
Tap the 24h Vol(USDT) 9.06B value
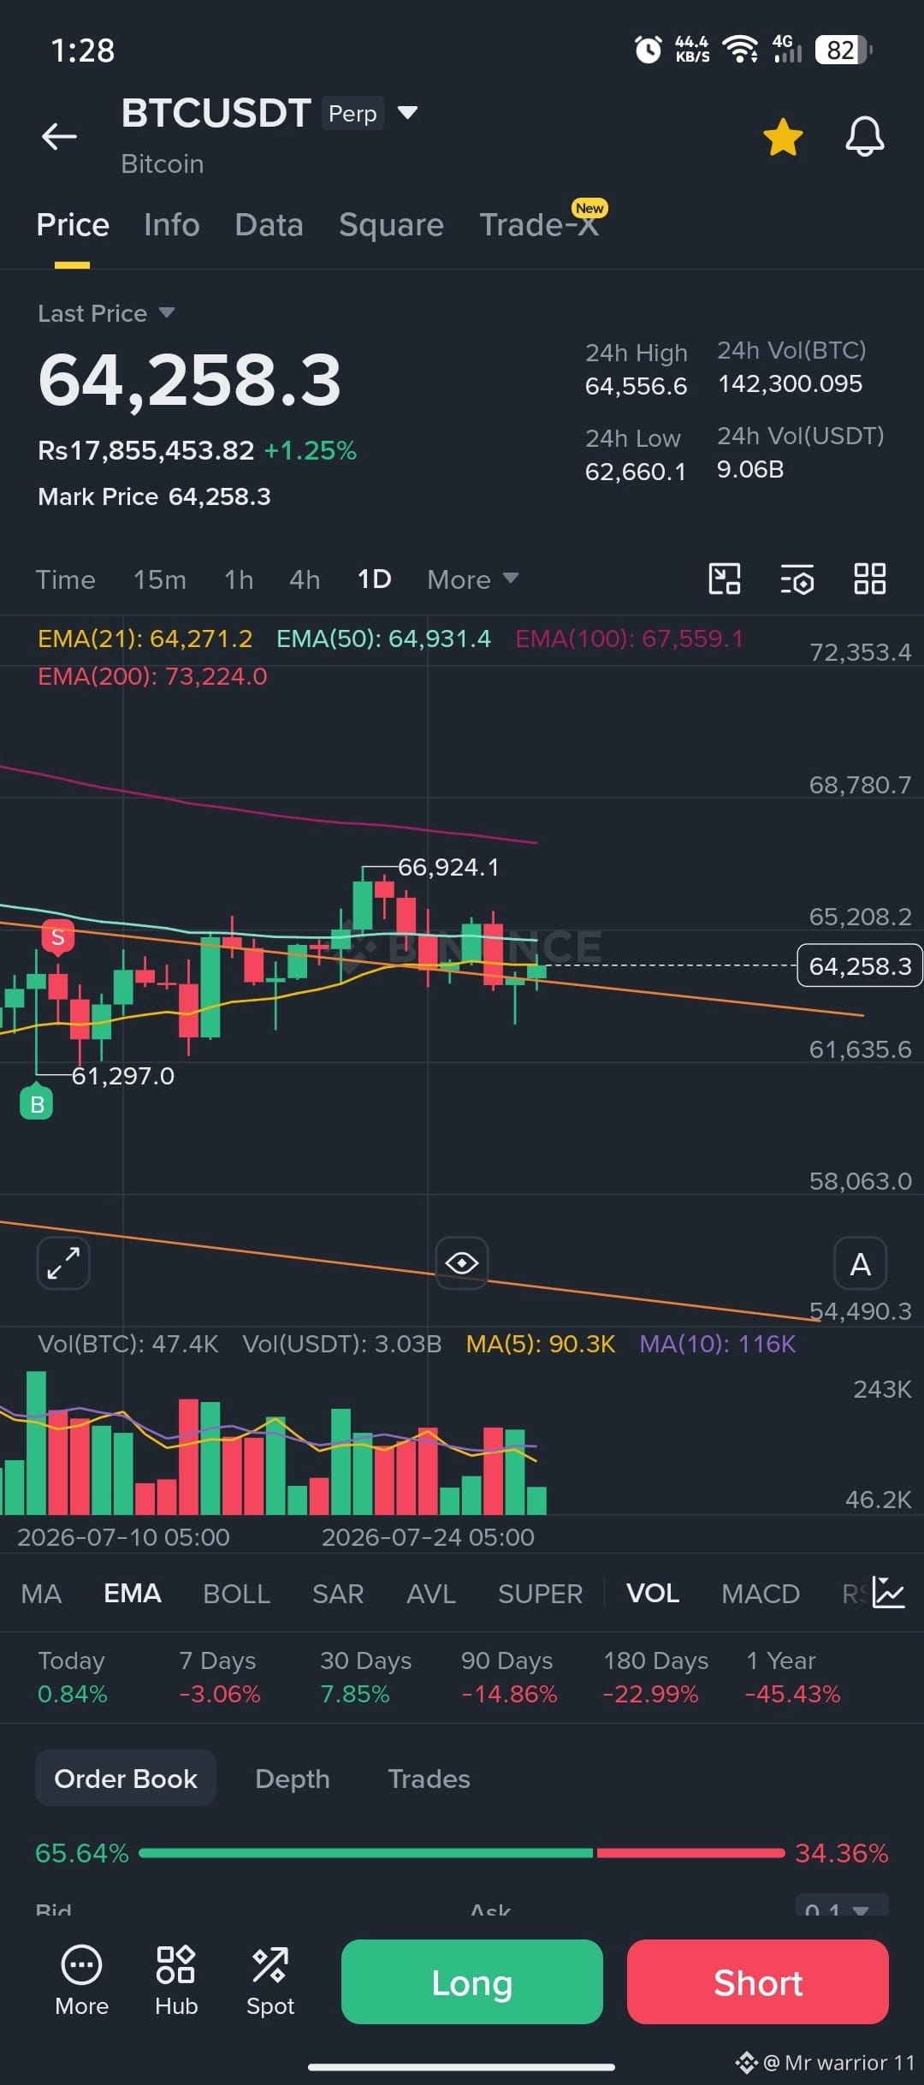(750, 469)
